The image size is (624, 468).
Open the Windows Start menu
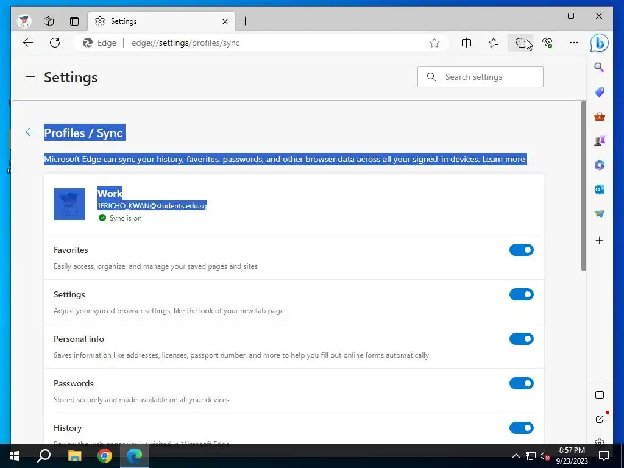tap(15, 456)
